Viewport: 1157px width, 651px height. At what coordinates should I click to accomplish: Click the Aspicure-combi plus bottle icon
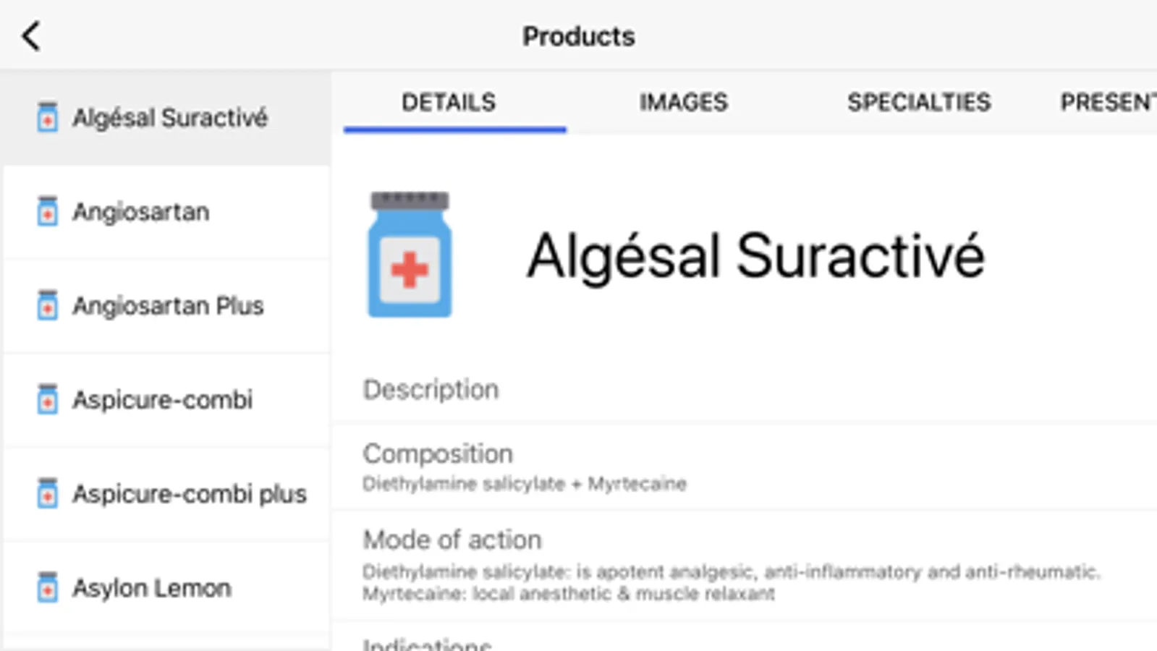(48, 493)
